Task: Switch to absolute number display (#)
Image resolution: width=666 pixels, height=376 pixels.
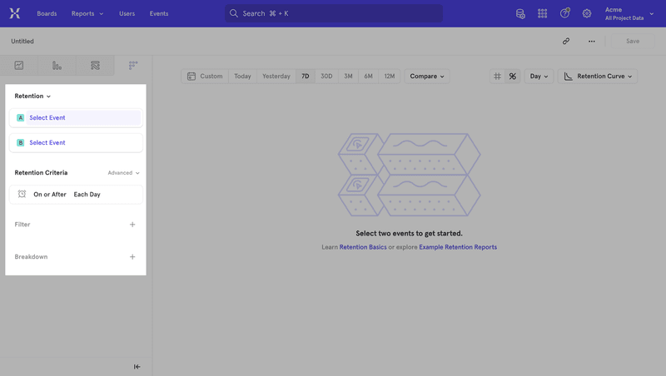Action: pyautogui.click(x=497, y=77)
